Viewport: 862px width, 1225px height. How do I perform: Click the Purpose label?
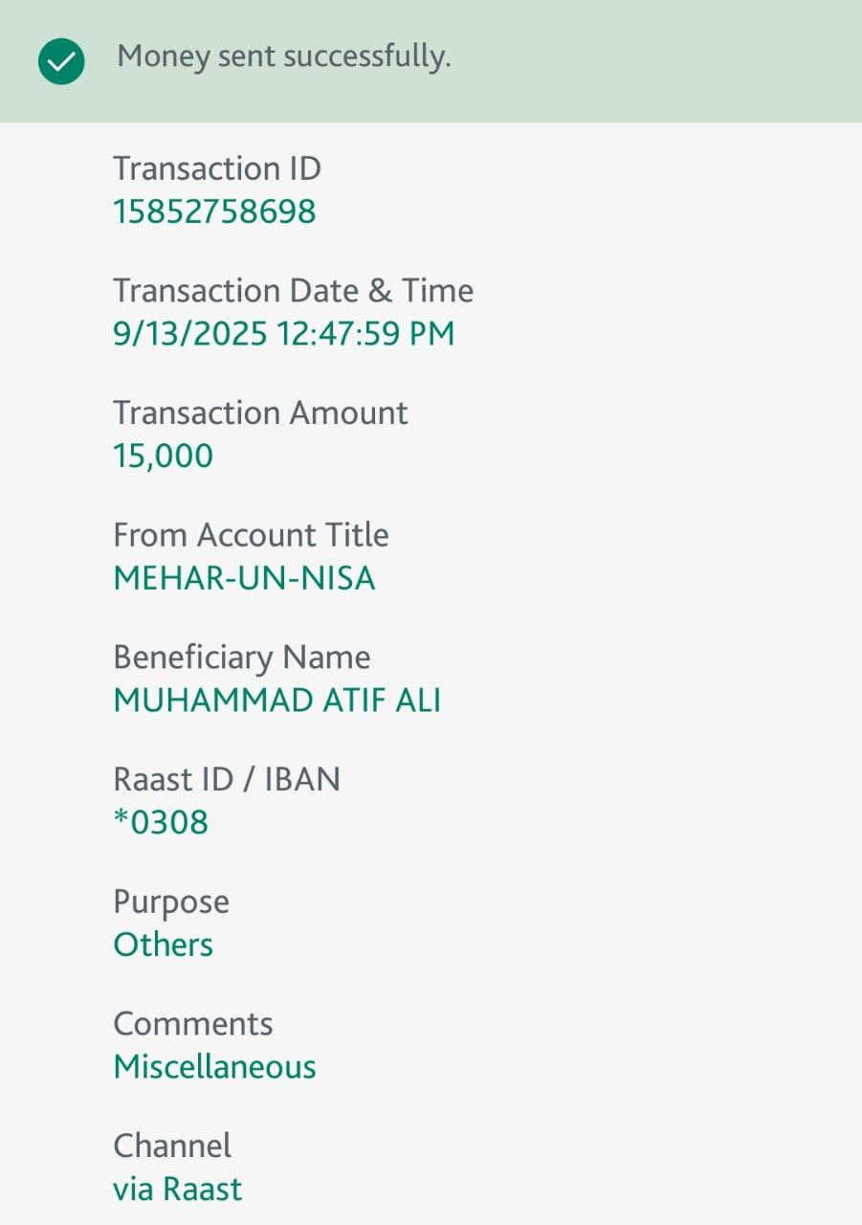[171, 902]
